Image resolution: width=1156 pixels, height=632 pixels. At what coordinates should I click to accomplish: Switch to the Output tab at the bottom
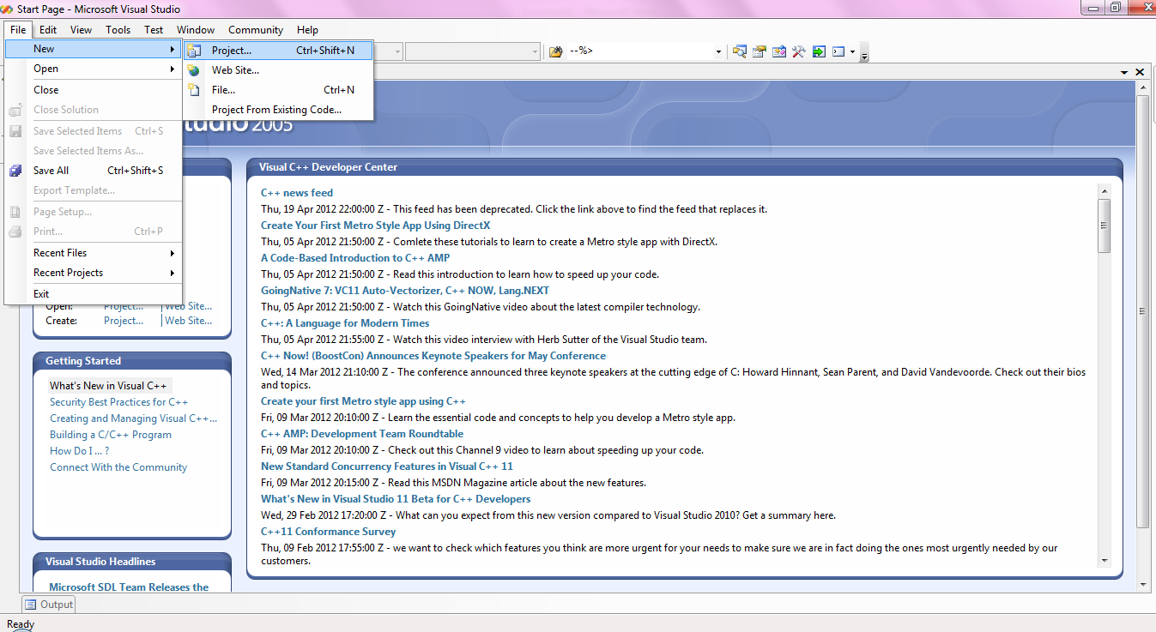tap(49, 605)
